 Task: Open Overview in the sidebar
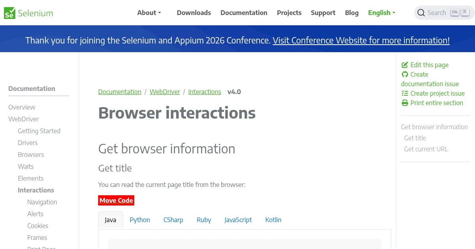click(x=22, y=107)
